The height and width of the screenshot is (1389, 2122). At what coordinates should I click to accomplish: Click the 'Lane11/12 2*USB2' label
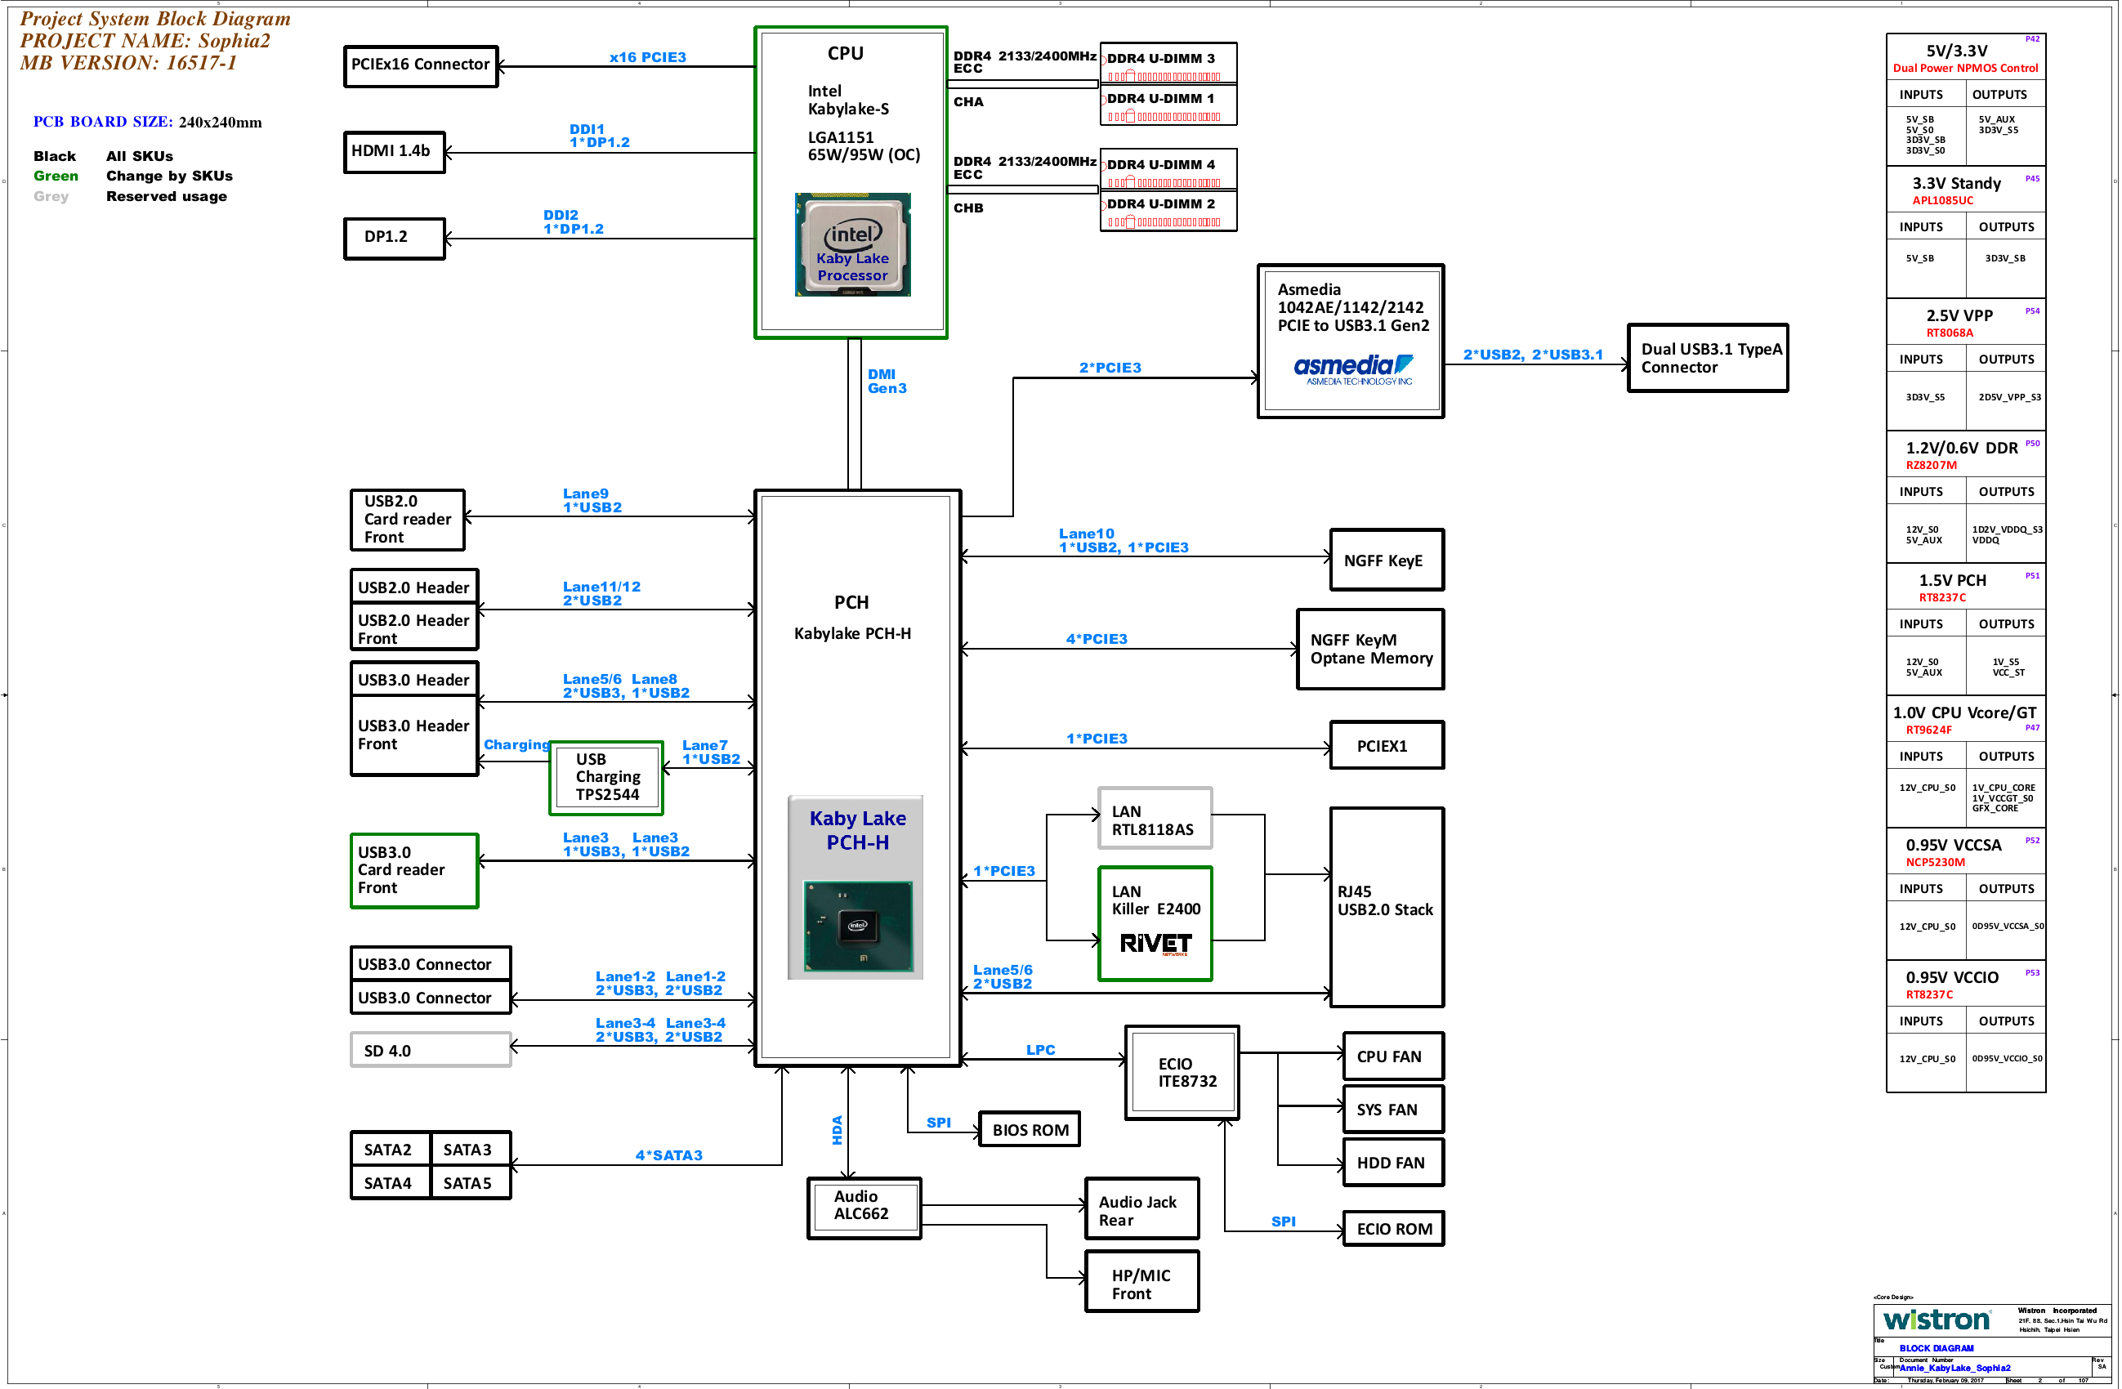tap(602, 594)
